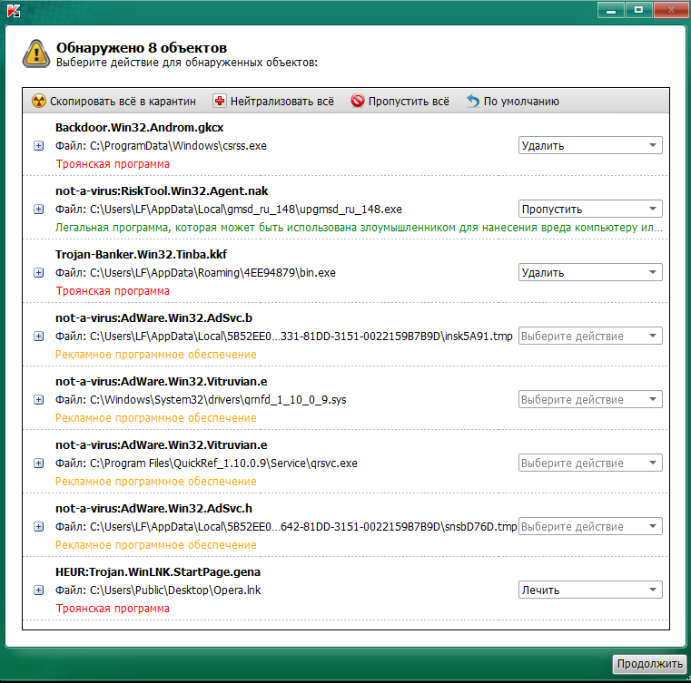Viewport: 691px width, 683px height.
Task: Click the yellow warning triangle icon
Action: coord(36,54)
